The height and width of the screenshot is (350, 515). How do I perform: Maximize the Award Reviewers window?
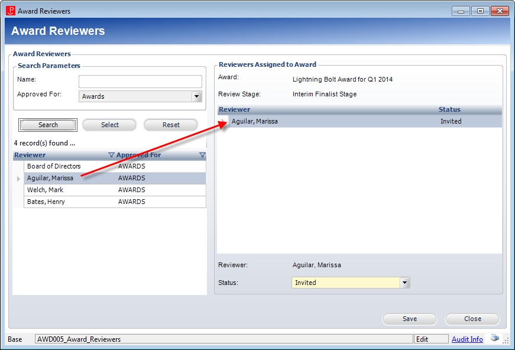(480, 11)
